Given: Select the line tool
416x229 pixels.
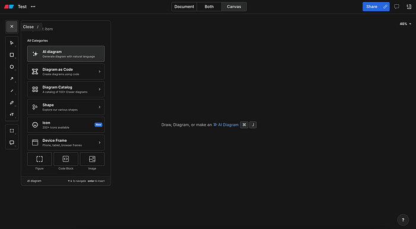Looking at the screenshot, I should coord(12,91).
